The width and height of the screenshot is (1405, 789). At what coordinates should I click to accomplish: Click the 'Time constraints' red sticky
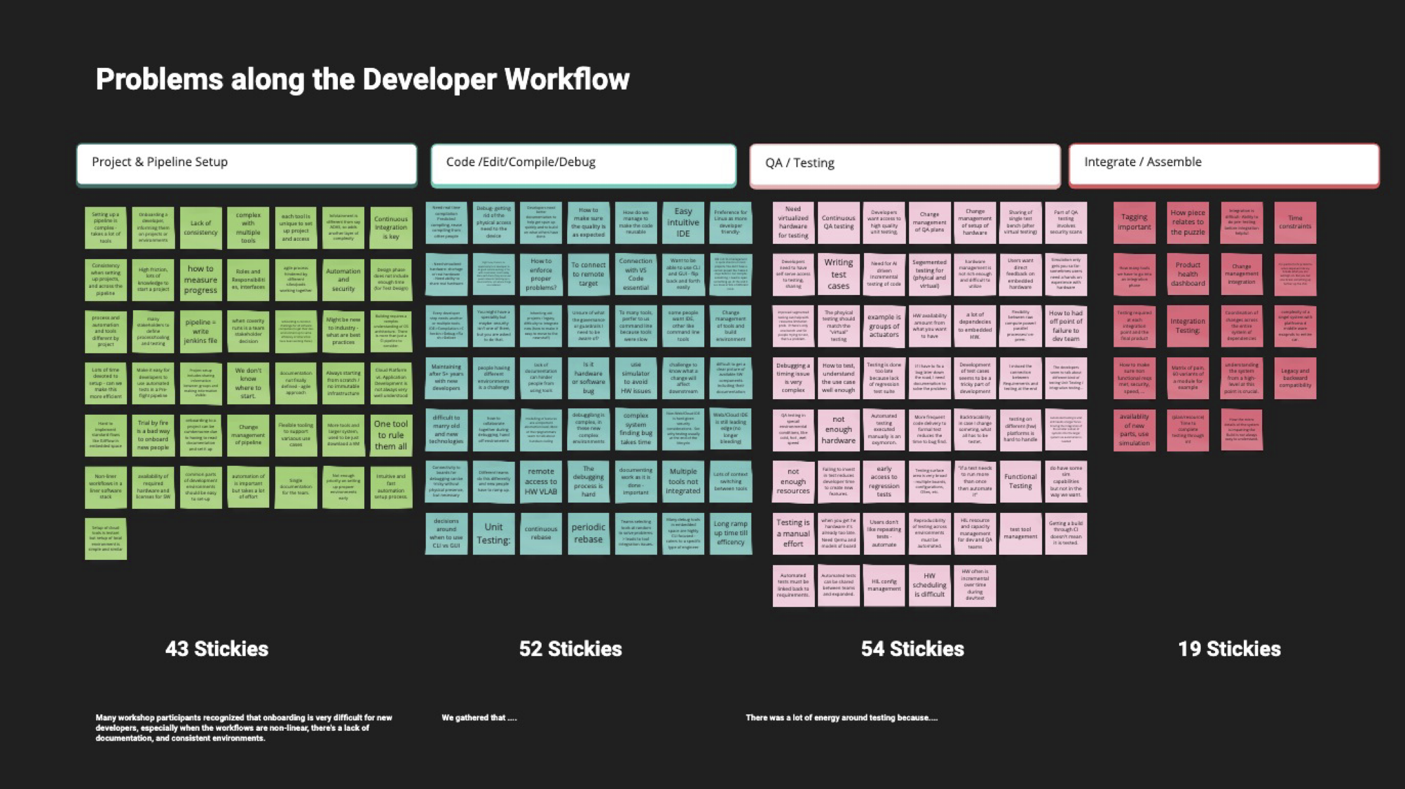coord(1295,222)
